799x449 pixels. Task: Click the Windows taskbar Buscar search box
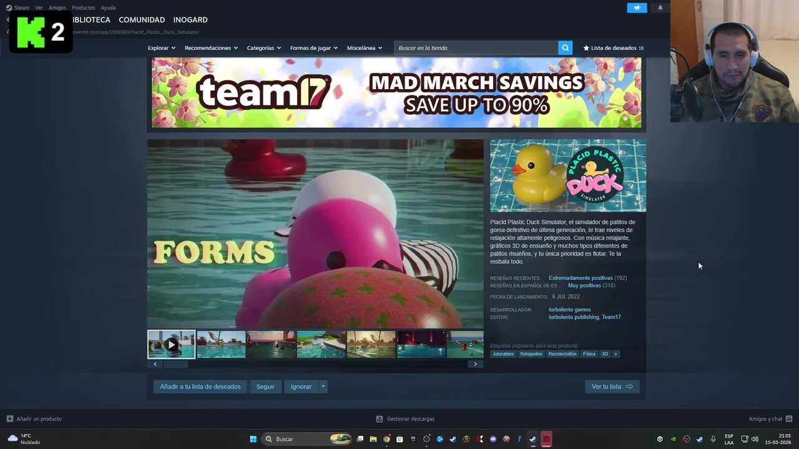[x=306, y=439]
